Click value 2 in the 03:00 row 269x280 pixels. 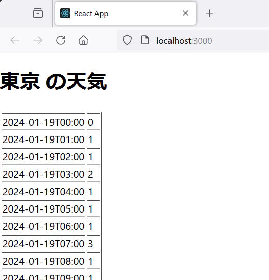[93, 174]
